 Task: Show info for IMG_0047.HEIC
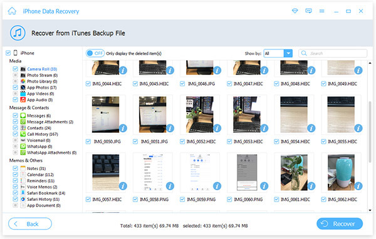tap(264, 71)
